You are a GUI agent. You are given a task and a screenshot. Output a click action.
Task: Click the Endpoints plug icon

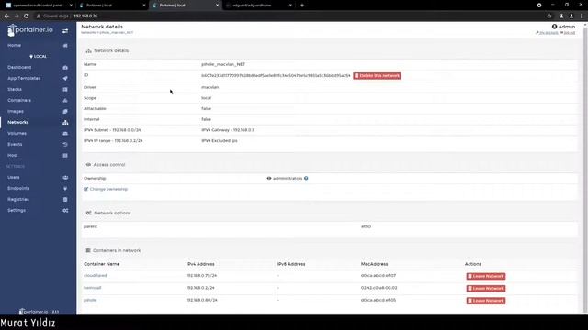point(65,188)
